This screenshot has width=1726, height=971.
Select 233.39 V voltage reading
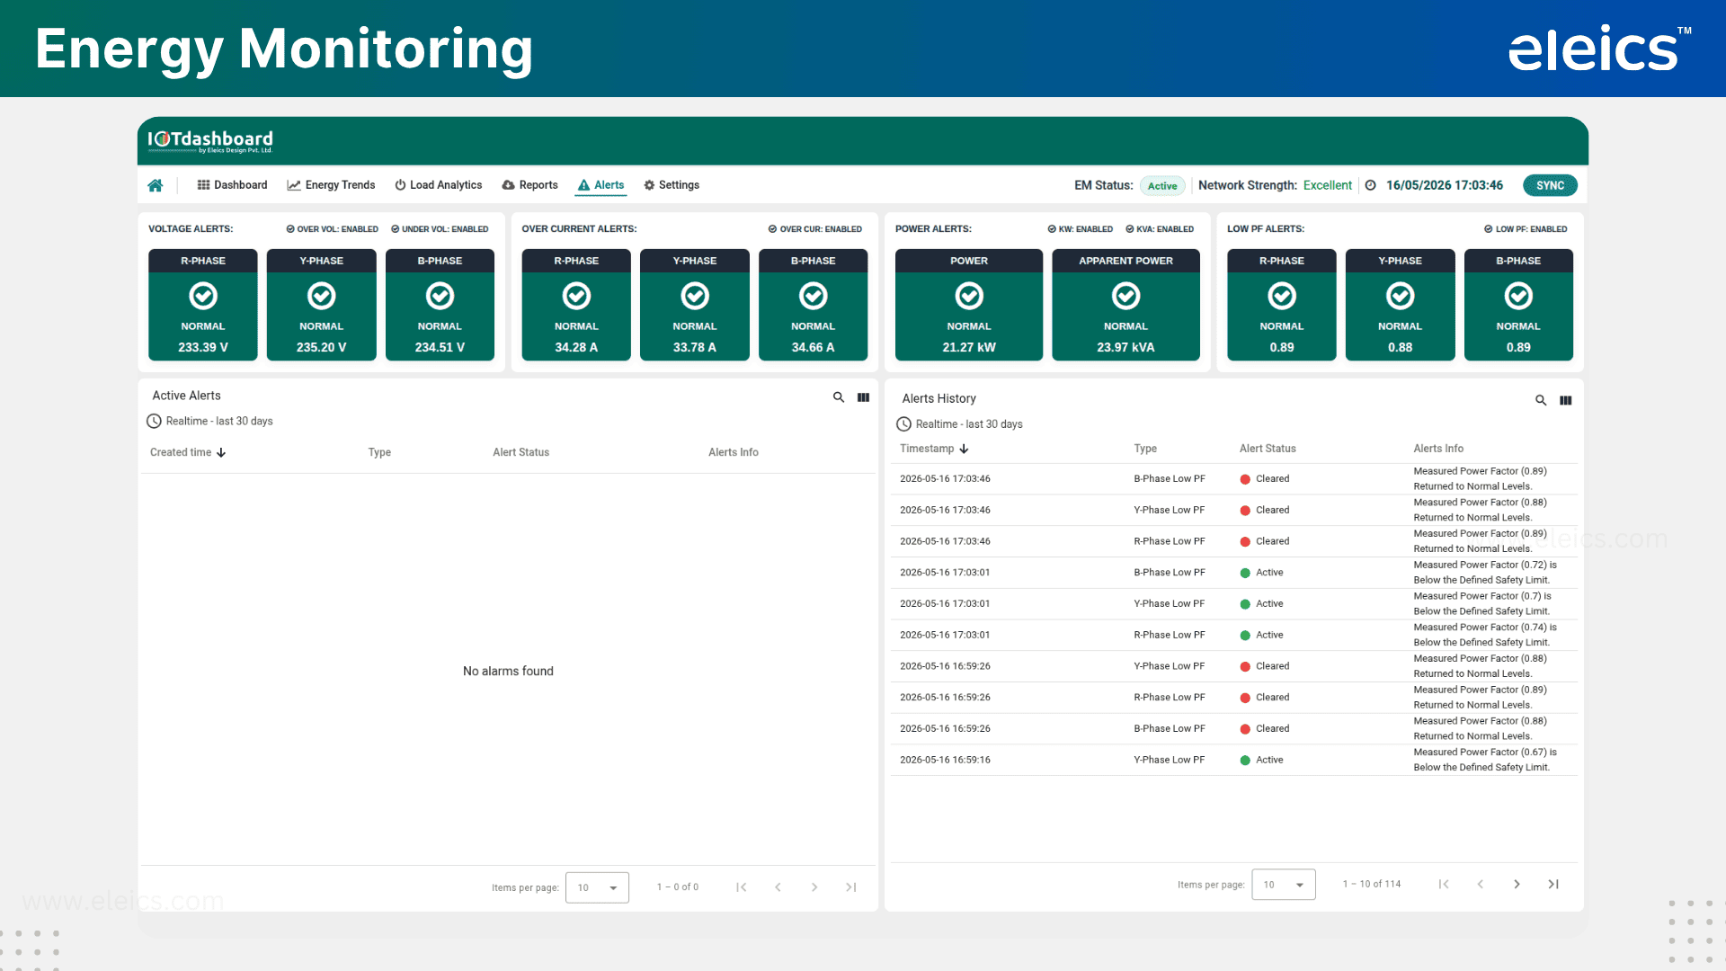click(x=203, y=347)
